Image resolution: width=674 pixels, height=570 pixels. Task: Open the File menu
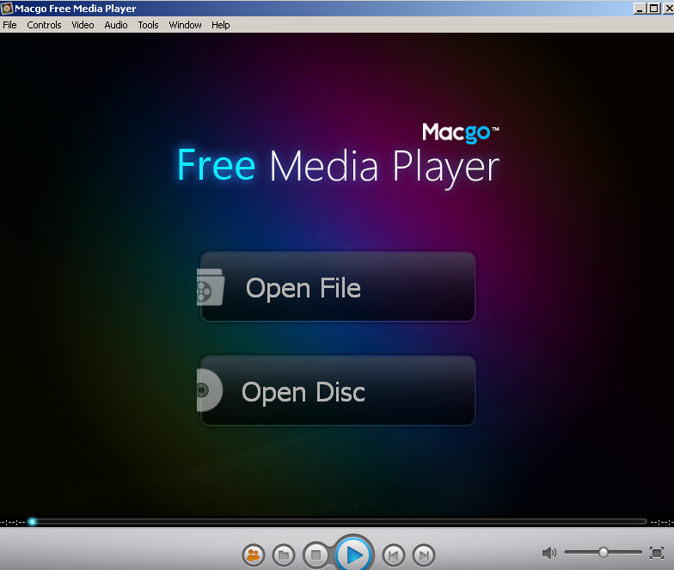point(9,25)
